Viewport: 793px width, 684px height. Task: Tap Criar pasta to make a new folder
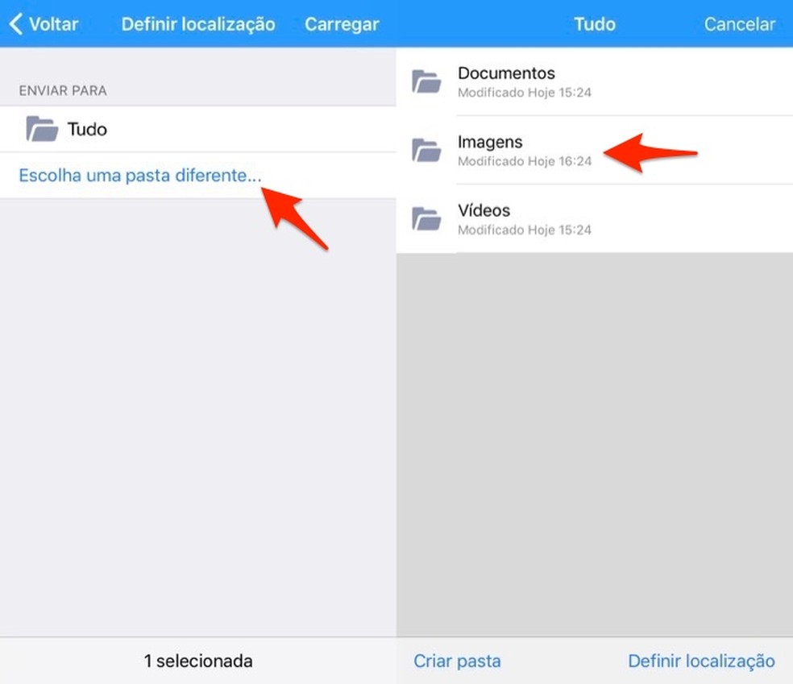457,661
